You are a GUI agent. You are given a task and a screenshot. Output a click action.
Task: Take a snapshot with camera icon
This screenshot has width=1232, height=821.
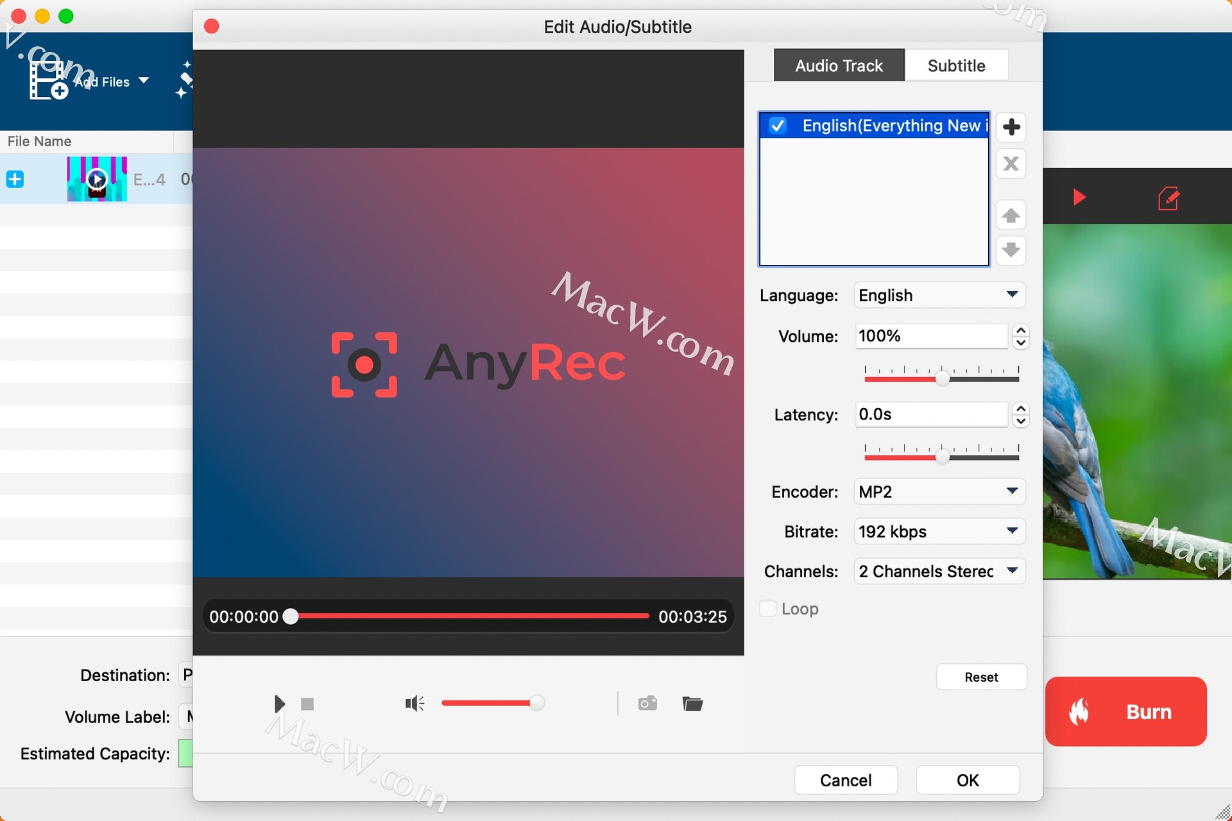coord(647,704)
